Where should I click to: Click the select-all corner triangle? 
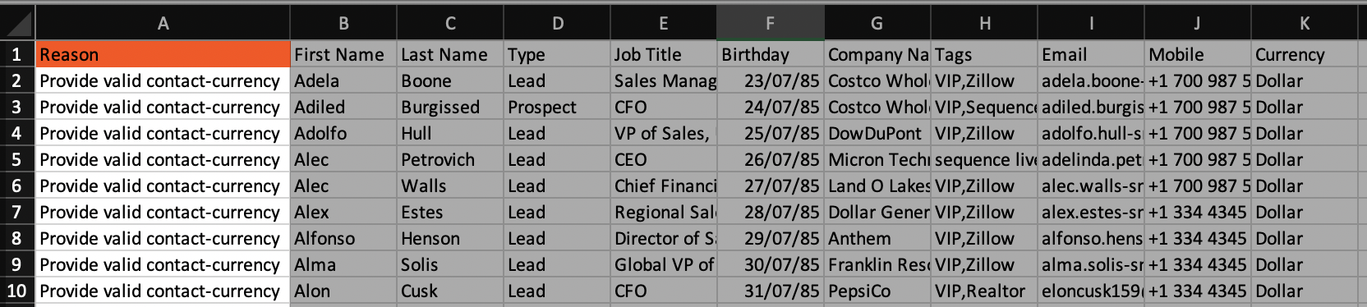17,23
